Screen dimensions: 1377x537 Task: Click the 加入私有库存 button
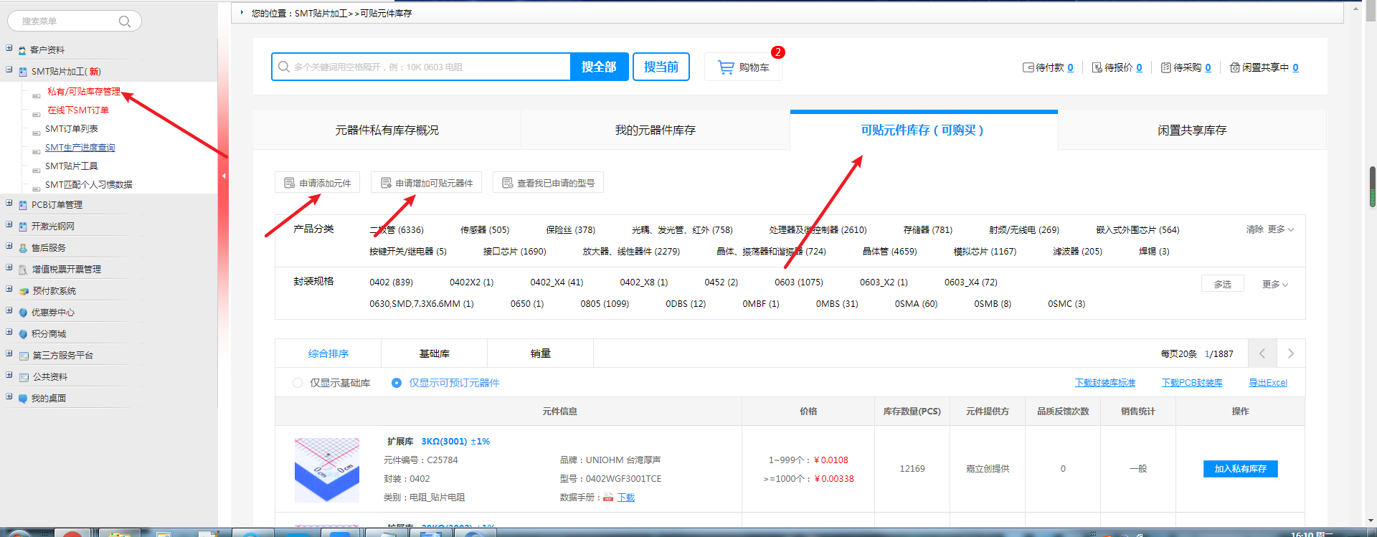pos(1240,469)
